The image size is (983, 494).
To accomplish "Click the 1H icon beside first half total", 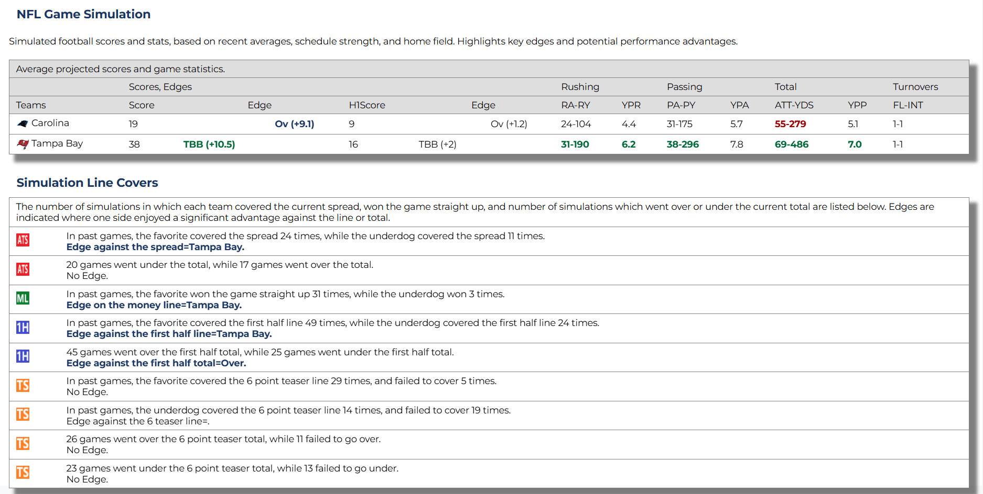I will point(23,356).
